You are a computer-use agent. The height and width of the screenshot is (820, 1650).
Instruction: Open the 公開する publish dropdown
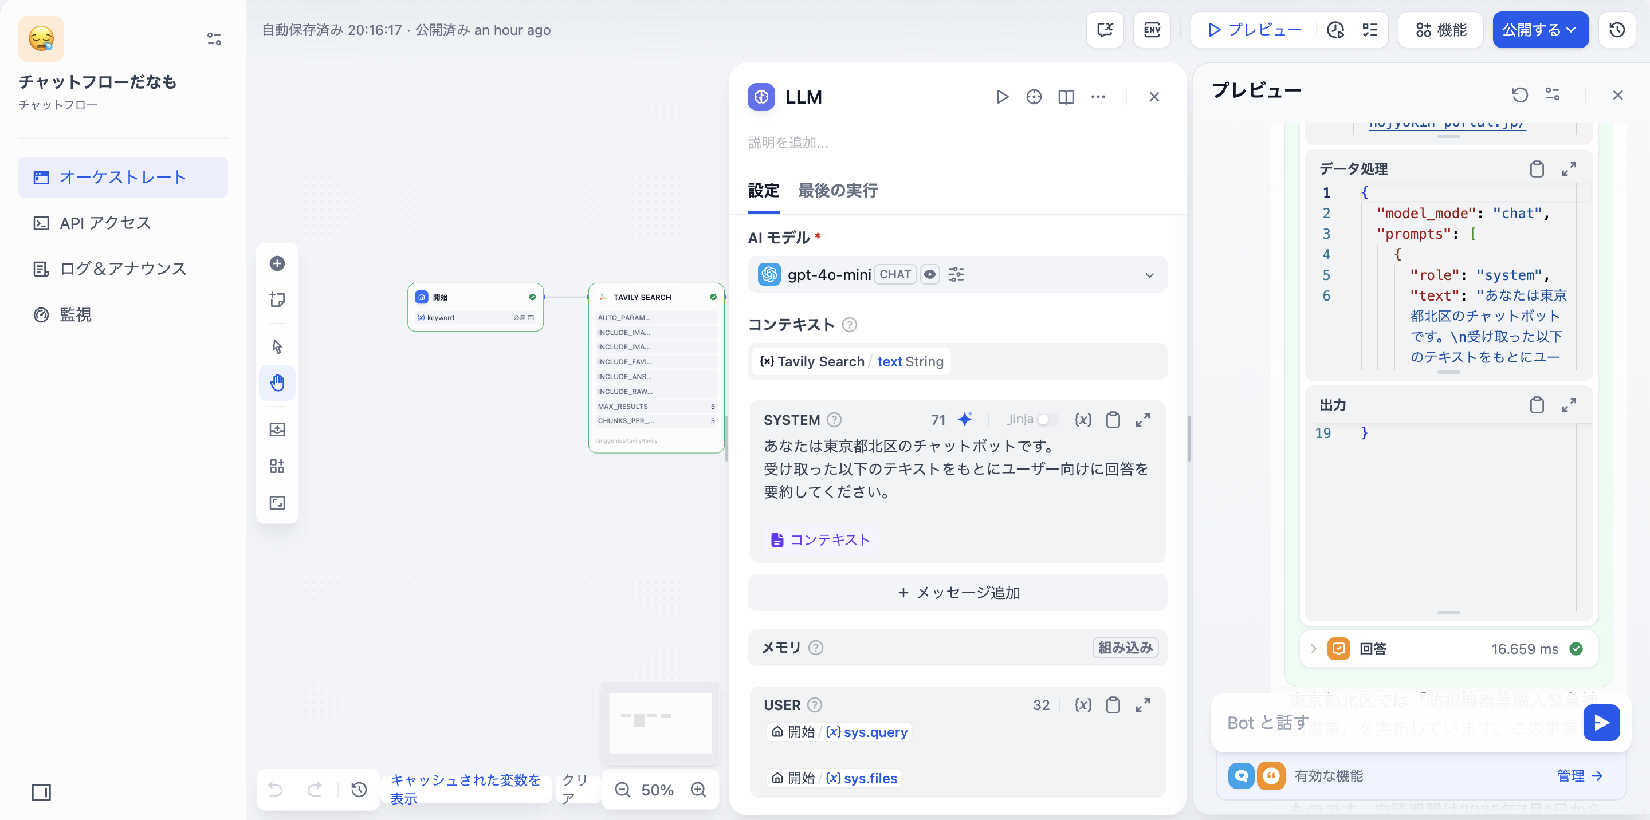pyautogui.click(x=1541, y=30)
